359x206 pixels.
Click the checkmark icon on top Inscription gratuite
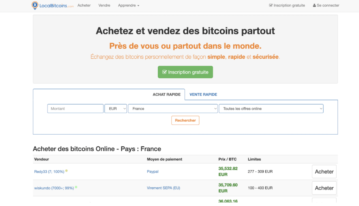(271, 5)
